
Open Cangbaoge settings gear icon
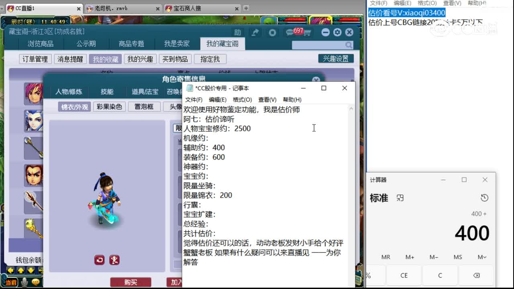coord(337,33)
